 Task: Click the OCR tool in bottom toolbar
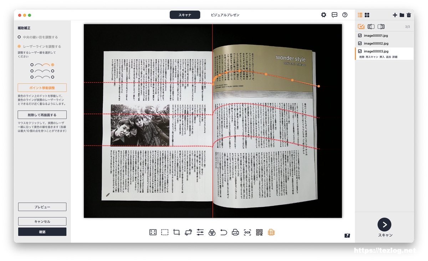[x=247, y=232]
